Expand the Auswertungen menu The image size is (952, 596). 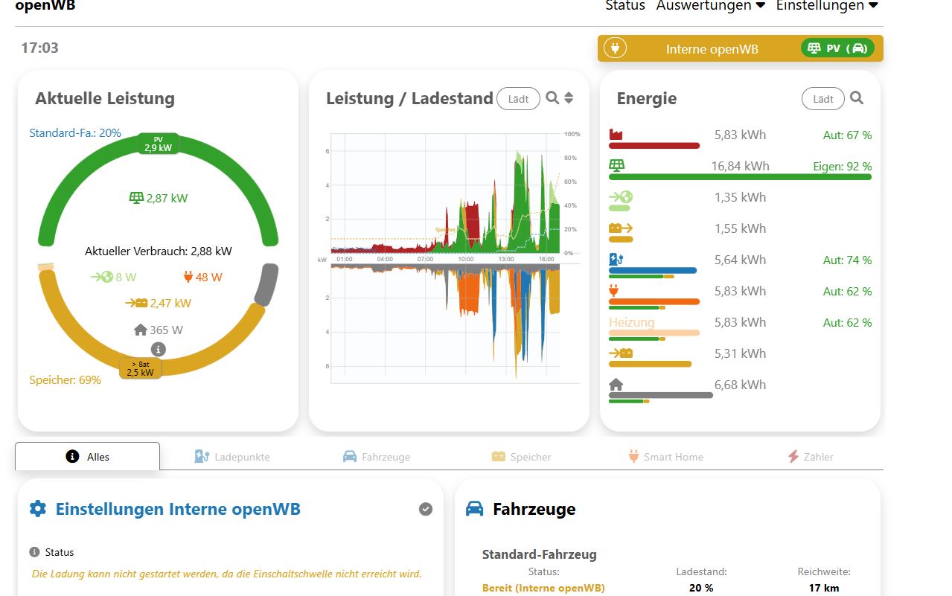pos(711,6)
